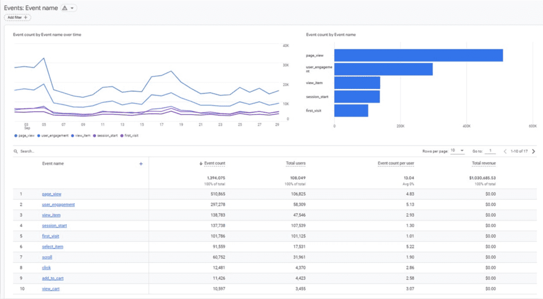Go to previous page of results

coord(505,151)
